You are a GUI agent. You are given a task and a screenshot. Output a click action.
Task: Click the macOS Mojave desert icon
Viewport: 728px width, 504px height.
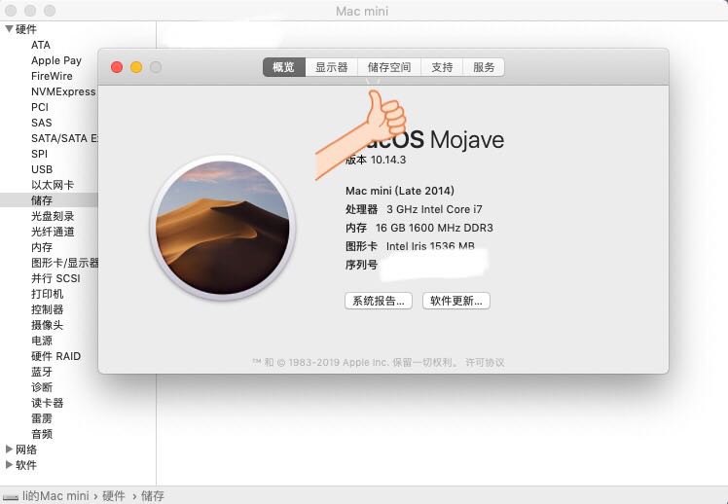coord(223,228)
